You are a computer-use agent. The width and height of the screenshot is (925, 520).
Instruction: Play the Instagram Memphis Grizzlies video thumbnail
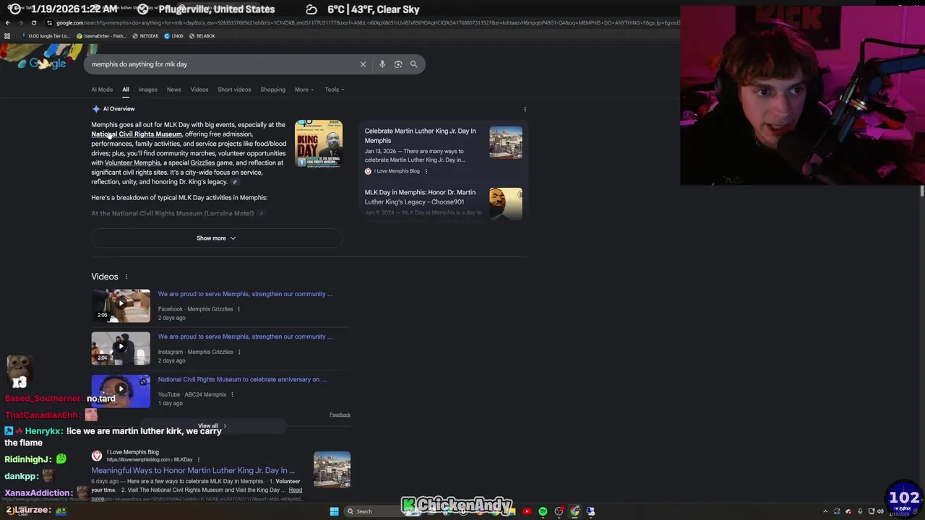pyautogui.click(x=121, y=348)
